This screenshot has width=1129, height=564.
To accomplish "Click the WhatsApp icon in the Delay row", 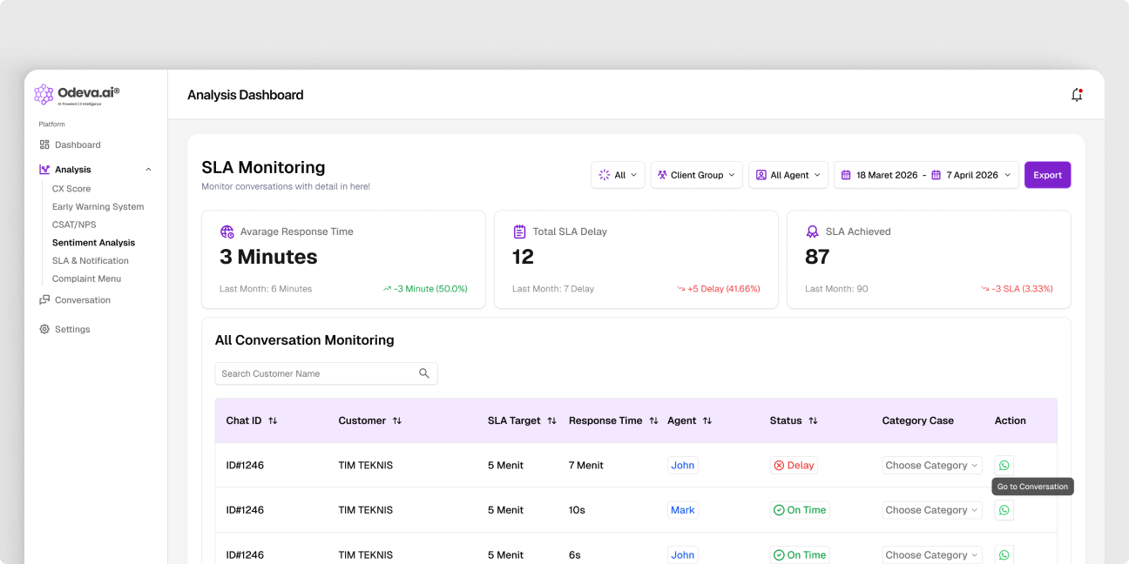I will [x=1004, y=466].
